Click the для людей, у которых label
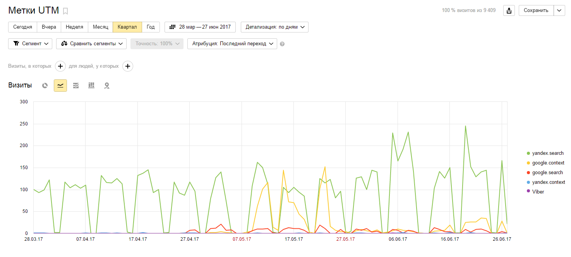Screen dimensions: 571x257 94,66
